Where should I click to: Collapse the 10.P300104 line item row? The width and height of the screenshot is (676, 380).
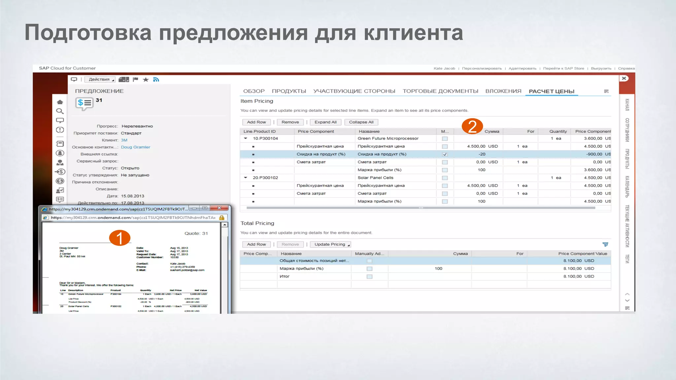(246, 139)
